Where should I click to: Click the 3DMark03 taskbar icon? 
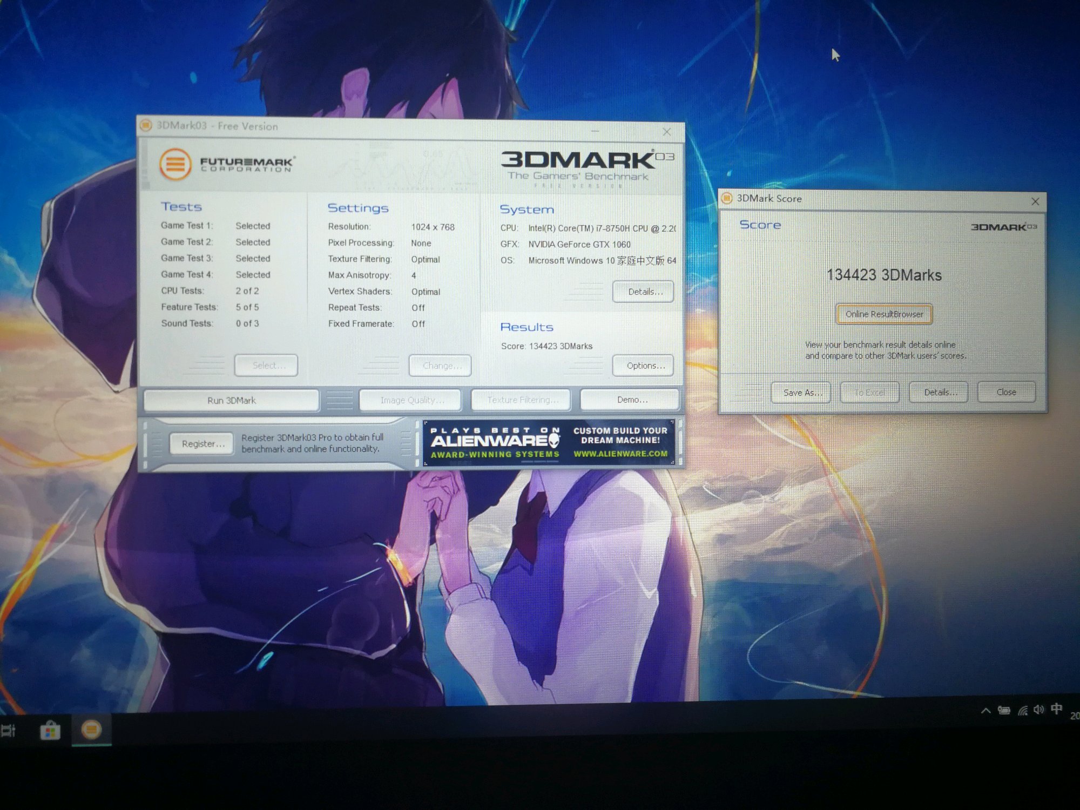point(91,730)
